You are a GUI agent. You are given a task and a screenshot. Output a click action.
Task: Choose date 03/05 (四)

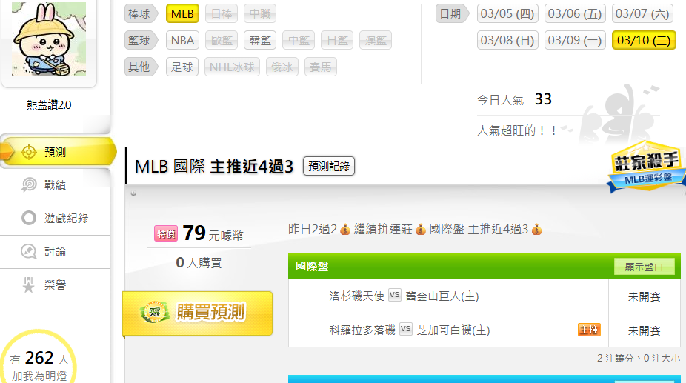(507, 14)
